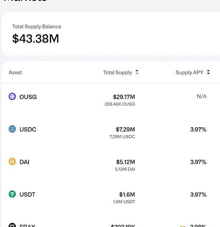Click the Asset column header
The height and width of the screenshot is (227, 220).
15,73
